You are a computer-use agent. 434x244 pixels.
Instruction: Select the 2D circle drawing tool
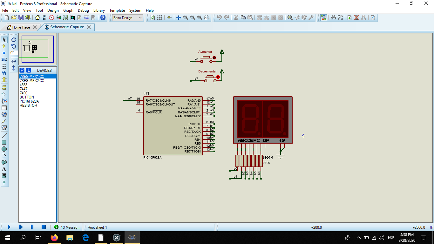tap(4, 149)
